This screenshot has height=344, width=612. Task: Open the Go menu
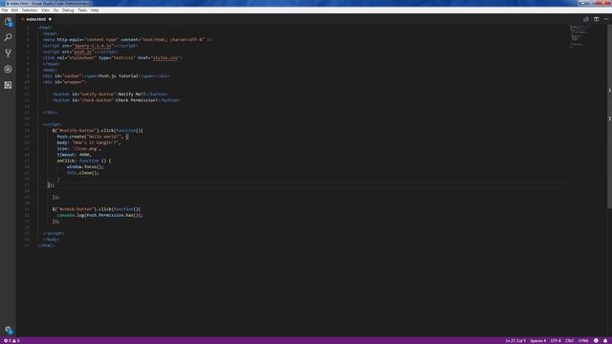coord(55,11)
